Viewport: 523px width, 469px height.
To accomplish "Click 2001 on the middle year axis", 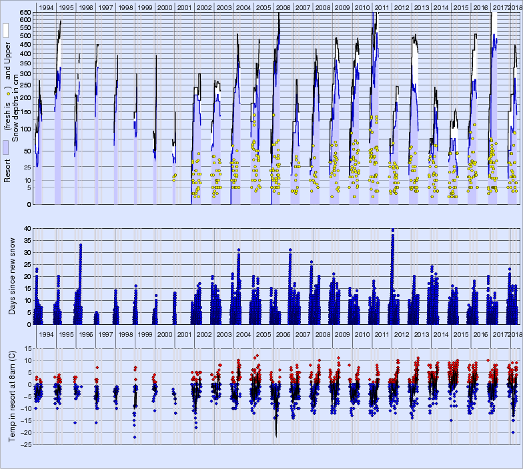I will point(185,334).
